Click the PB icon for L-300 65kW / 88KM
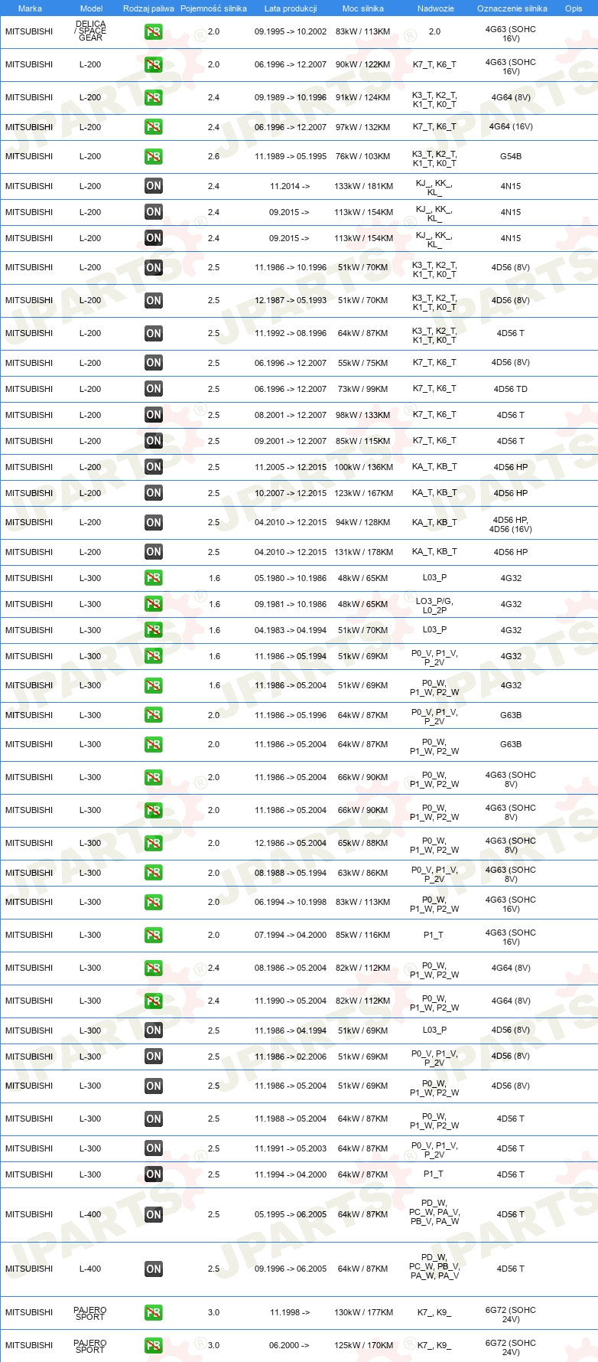Screen dimensions: 598x1362 pyautogui.click(x=154, y=844)
